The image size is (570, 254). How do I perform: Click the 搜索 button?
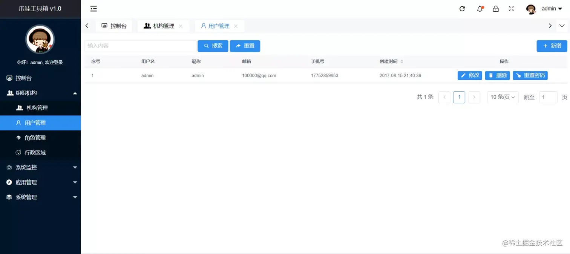click(213, 46)
